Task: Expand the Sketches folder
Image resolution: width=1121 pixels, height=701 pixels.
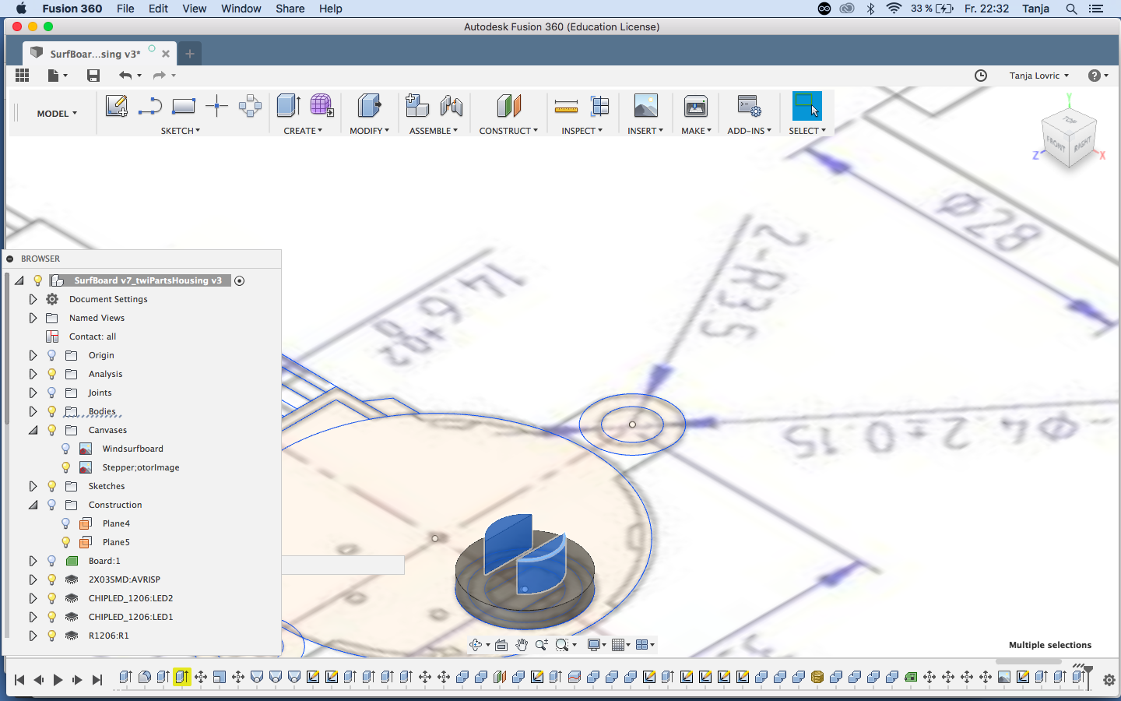Action: 33,486
